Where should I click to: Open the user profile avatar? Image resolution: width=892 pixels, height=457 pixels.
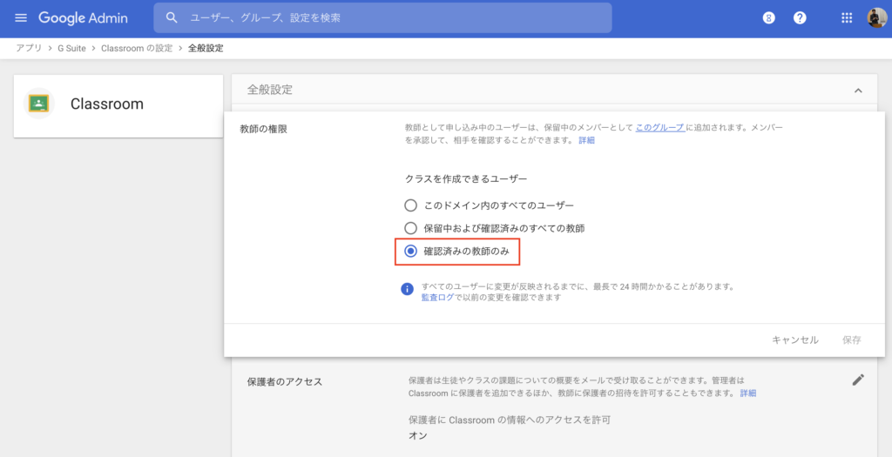876,17
